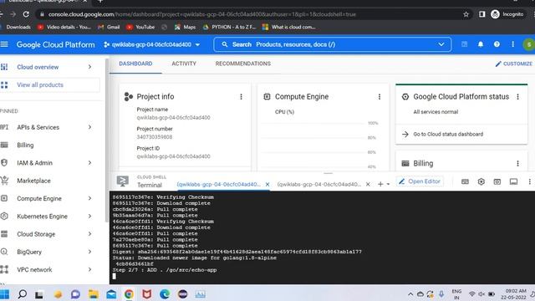The width and height of the screenshot is (535, 301).
Task: Select the first Cloud Shell terminal tab
Action: pyautogui.click(x=219, y=185)
